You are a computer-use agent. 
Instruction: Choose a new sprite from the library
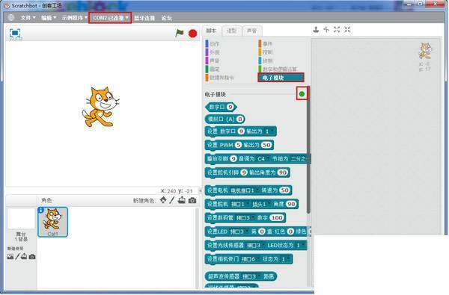click(x=163, y=200)
